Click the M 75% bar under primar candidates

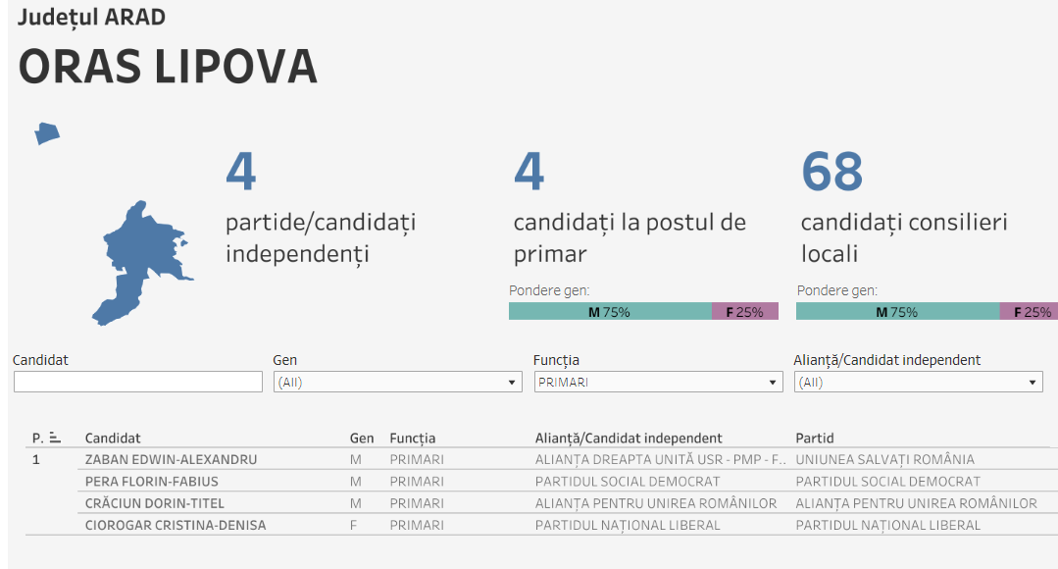point(609,312)
